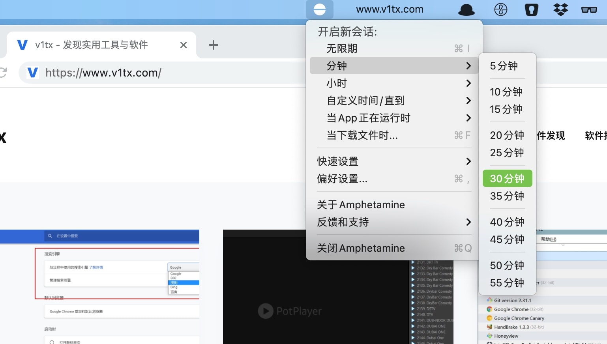Close the v1tx browser tab
The image size is (607, 344).
[x=184, y=45]
